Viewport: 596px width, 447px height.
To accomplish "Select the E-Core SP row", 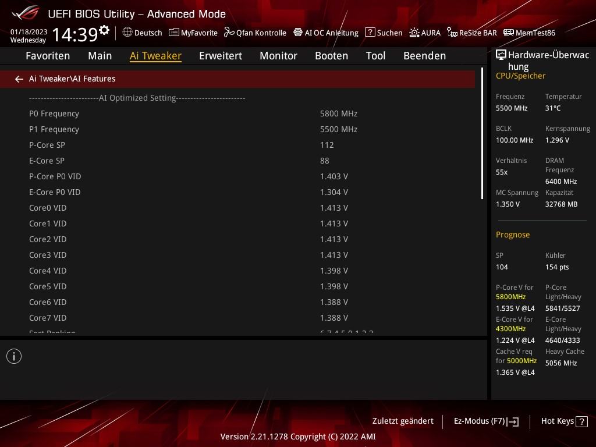I will (x=237, y=161).
